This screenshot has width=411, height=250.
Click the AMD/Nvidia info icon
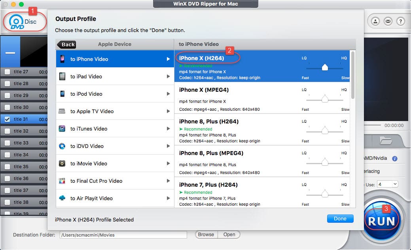(395, 158)
